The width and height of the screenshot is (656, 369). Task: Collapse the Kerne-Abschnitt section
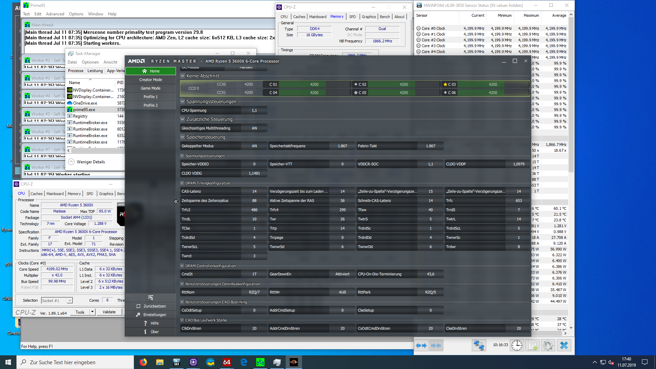tap(183, 76)
